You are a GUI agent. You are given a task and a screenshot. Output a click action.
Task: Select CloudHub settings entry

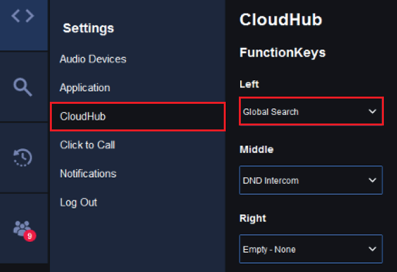coord(138,116)
